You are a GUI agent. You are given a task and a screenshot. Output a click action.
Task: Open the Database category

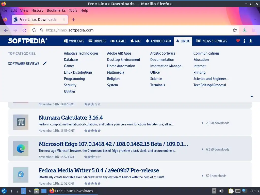pos(71,59)
